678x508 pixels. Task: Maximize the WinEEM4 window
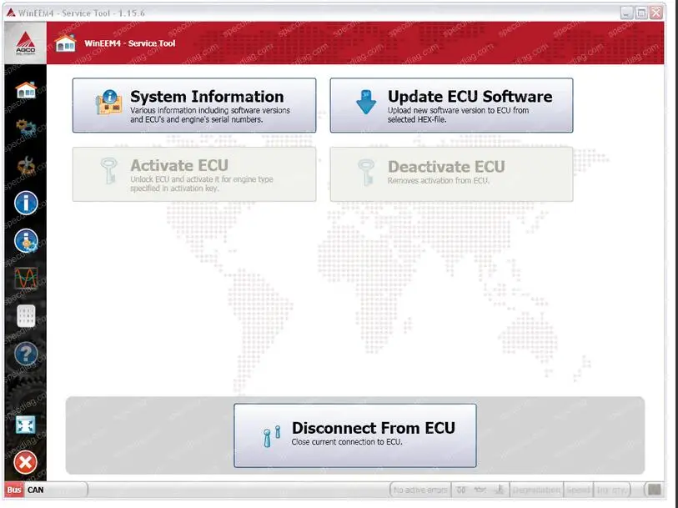(x=641, y=13)
